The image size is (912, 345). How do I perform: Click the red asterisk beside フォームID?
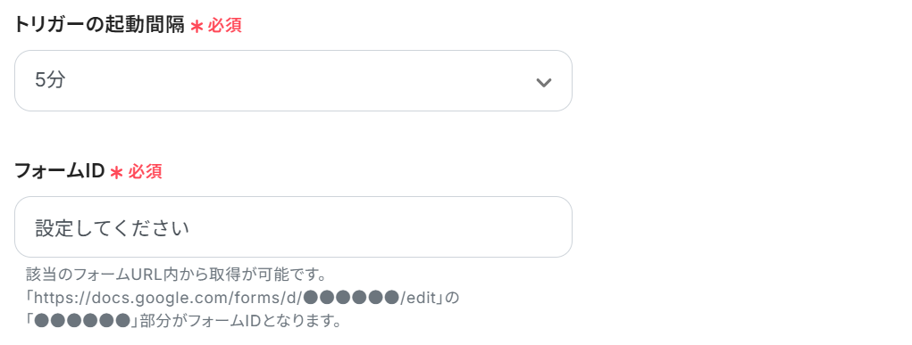(x=117, y=172)
